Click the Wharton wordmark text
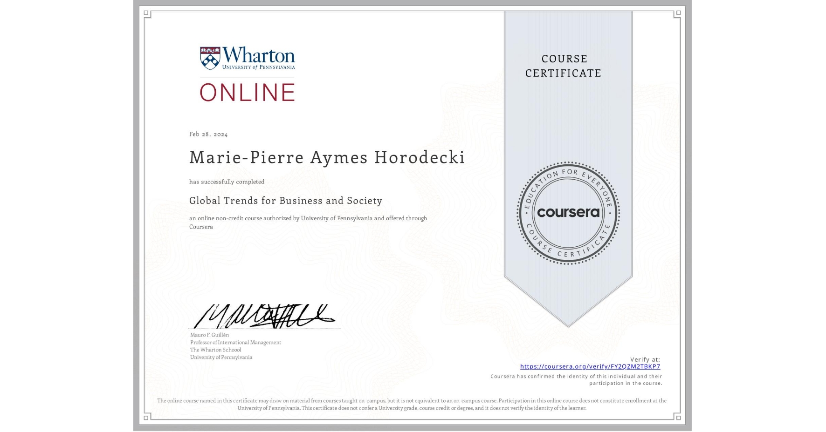The width and height of the screenshot is (826, 432). pos(259,55)
